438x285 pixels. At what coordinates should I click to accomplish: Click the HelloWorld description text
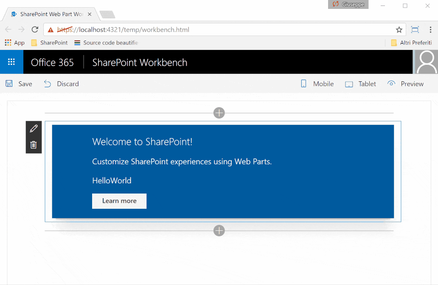(112, 180)
